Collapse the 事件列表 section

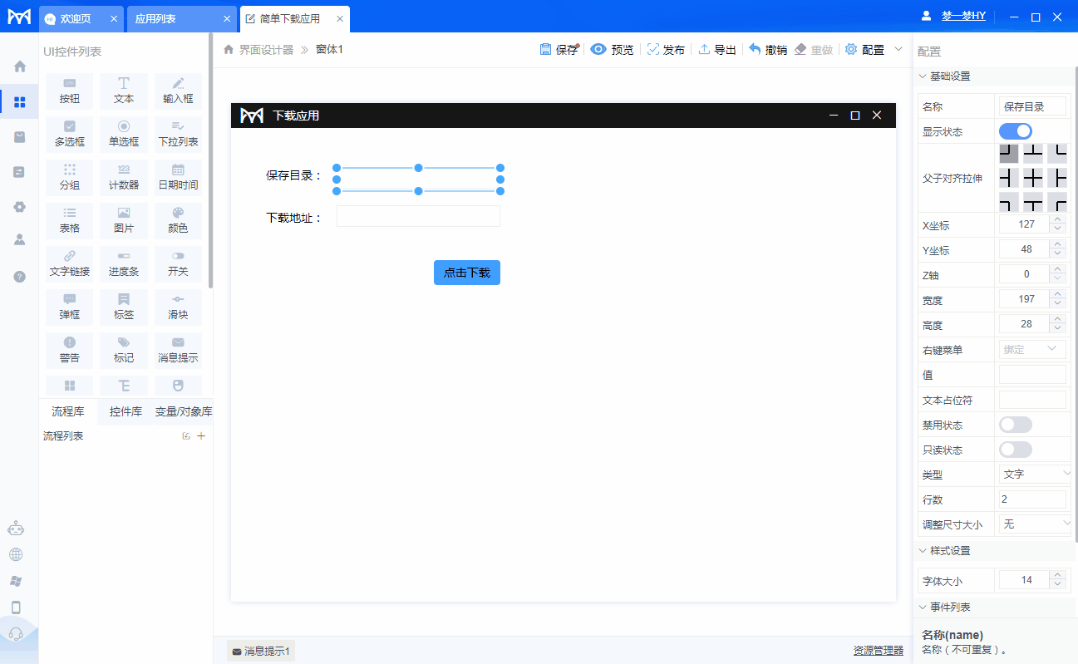tap(923, 607)
